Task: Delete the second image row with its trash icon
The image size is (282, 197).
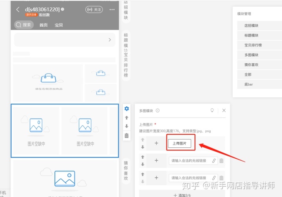Action: pos(221,161)
